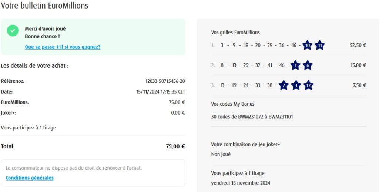The width and height of the screenshot is (379, 192).
Task: Click the Joker+ "Non joué" status text
Action: click(x=221, y=154)
